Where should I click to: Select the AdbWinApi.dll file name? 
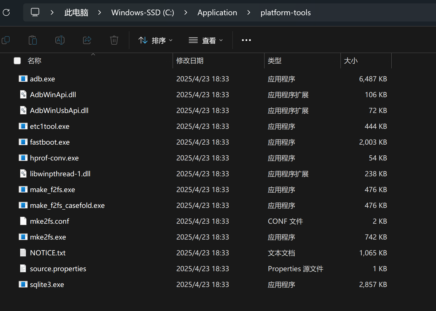click(53, 95)
